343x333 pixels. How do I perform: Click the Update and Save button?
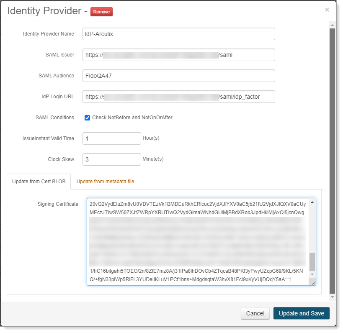pyautogui.click(x=301, y=313)
